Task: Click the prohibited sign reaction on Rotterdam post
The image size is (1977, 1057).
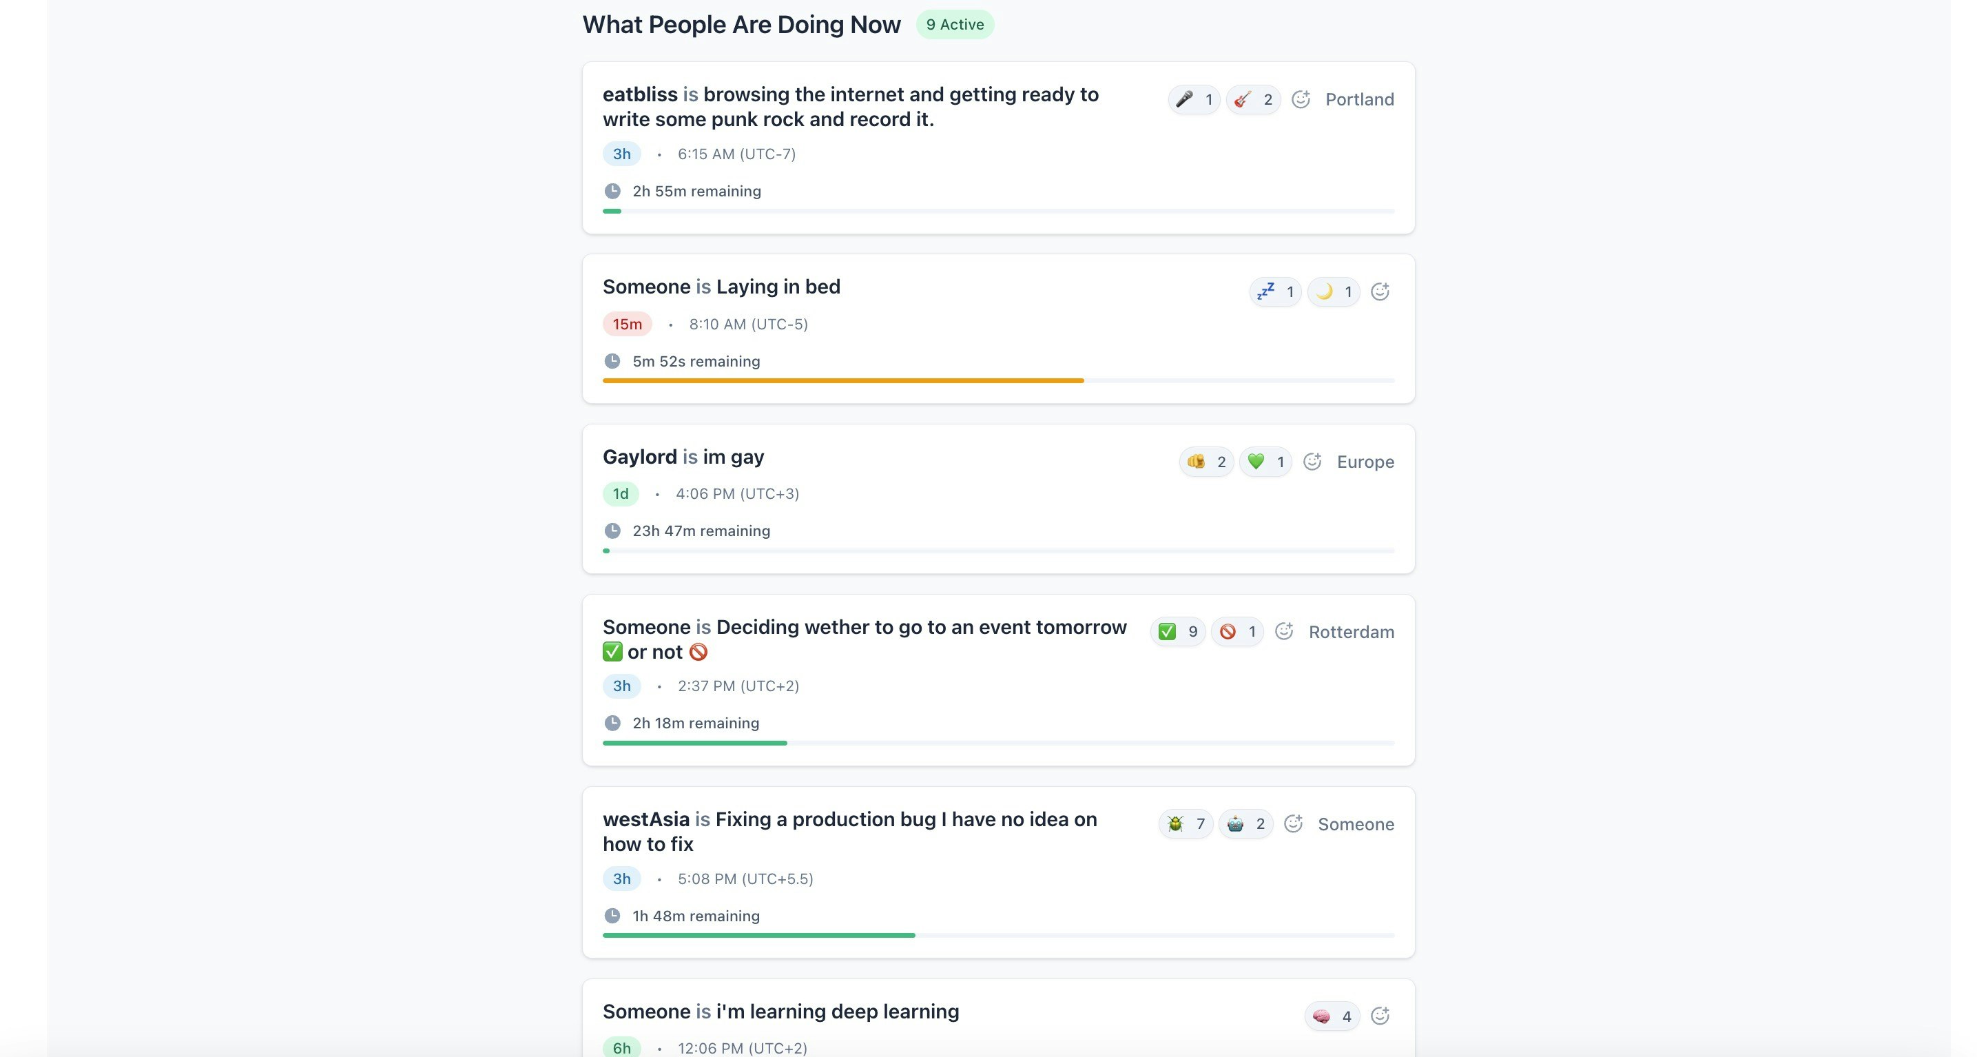Action: coord(1236,632)
